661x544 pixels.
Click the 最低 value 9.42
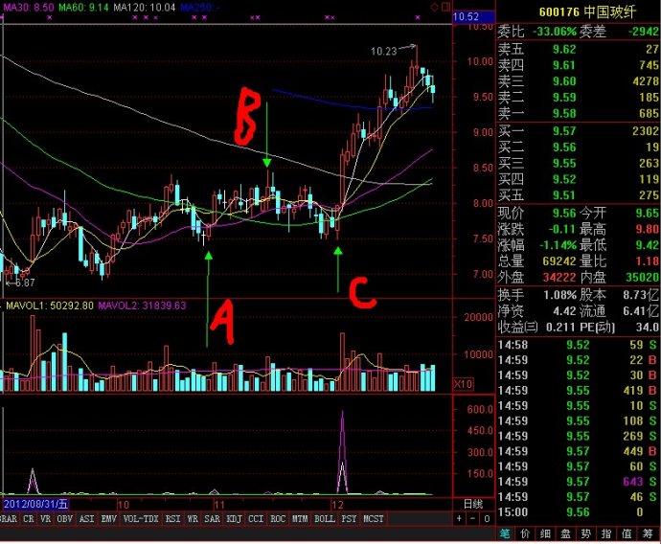coord(647,245)
